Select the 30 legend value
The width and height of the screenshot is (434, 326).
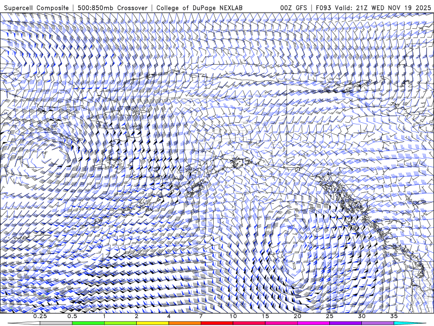(361, 316)
